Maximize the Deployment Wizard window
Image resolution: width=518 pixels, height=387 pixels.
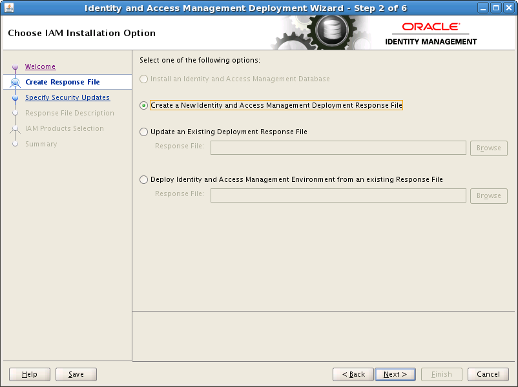(x=496, y=8)
